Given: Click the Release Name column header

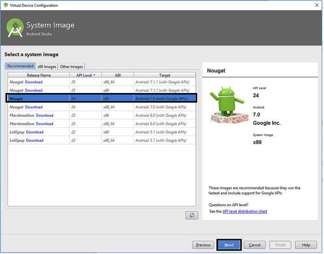Looking at the screenshot, I should coord(39,75).
